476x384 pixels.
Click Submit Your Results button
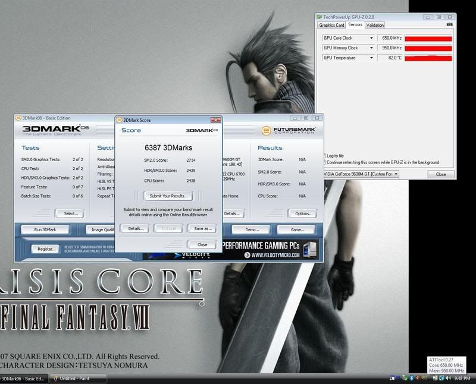(x=168, y=196)
